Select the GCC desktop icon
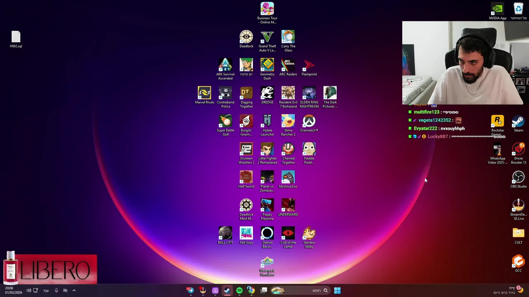 click(518, 264)
